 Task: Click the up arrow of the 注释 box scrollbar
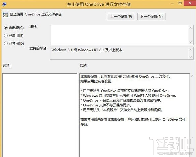[191, 28]
